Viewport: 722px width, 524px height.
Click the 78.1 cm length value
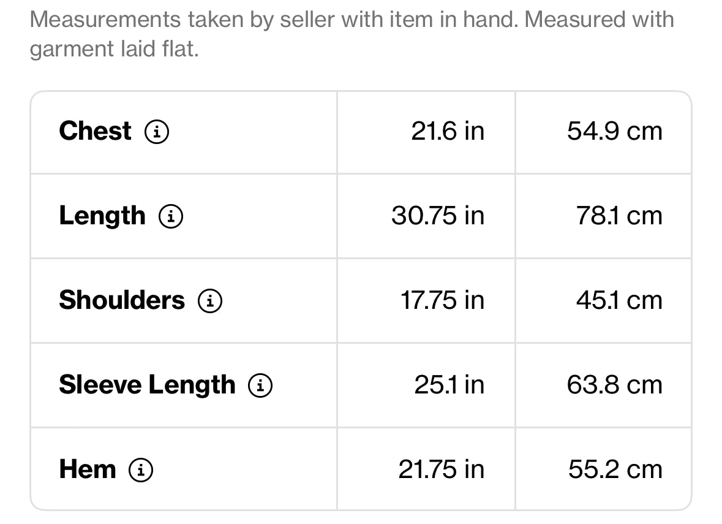coord(619,216)
